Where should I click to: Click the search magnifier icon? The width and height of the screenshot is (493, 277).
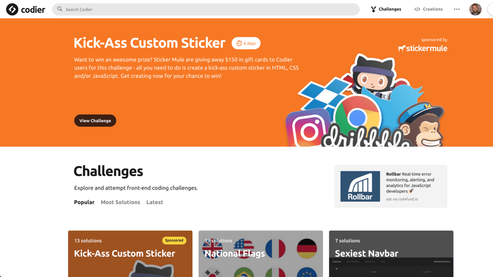[x=60, y=9]
